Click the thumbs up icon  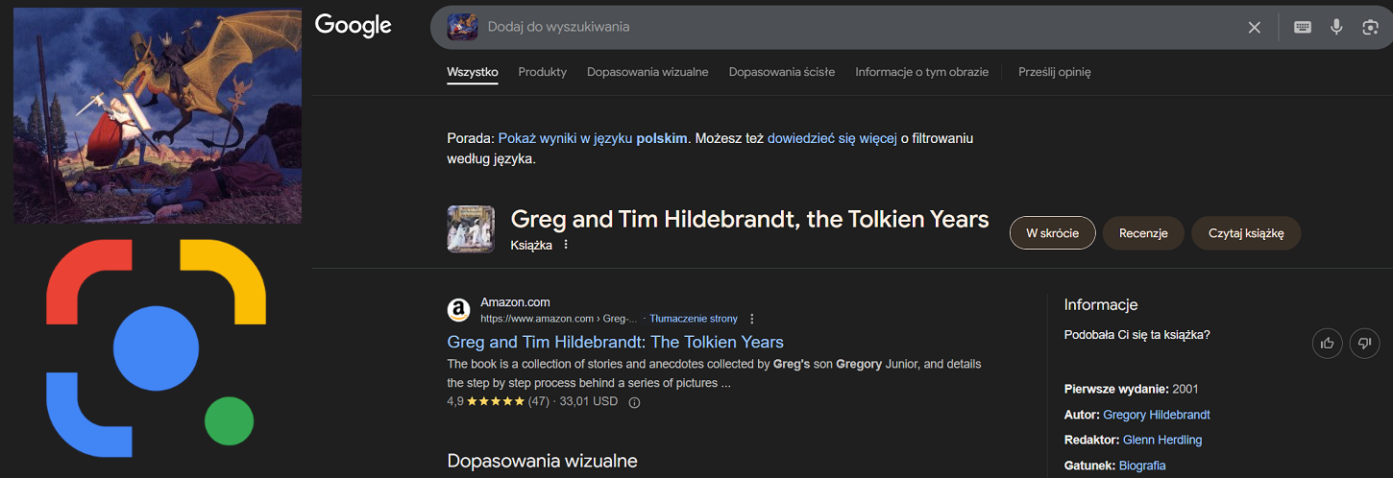point(1327,343)
